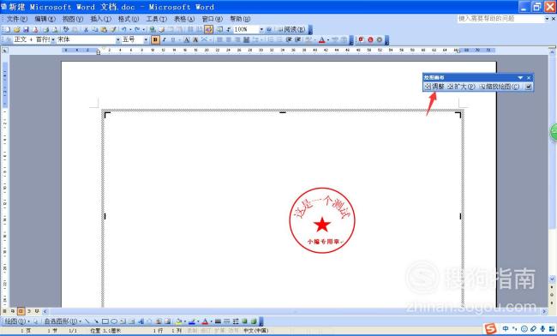Select the Rectangle shape tool
The height and width of the screenshot is (336, 557).
(105, 321)
